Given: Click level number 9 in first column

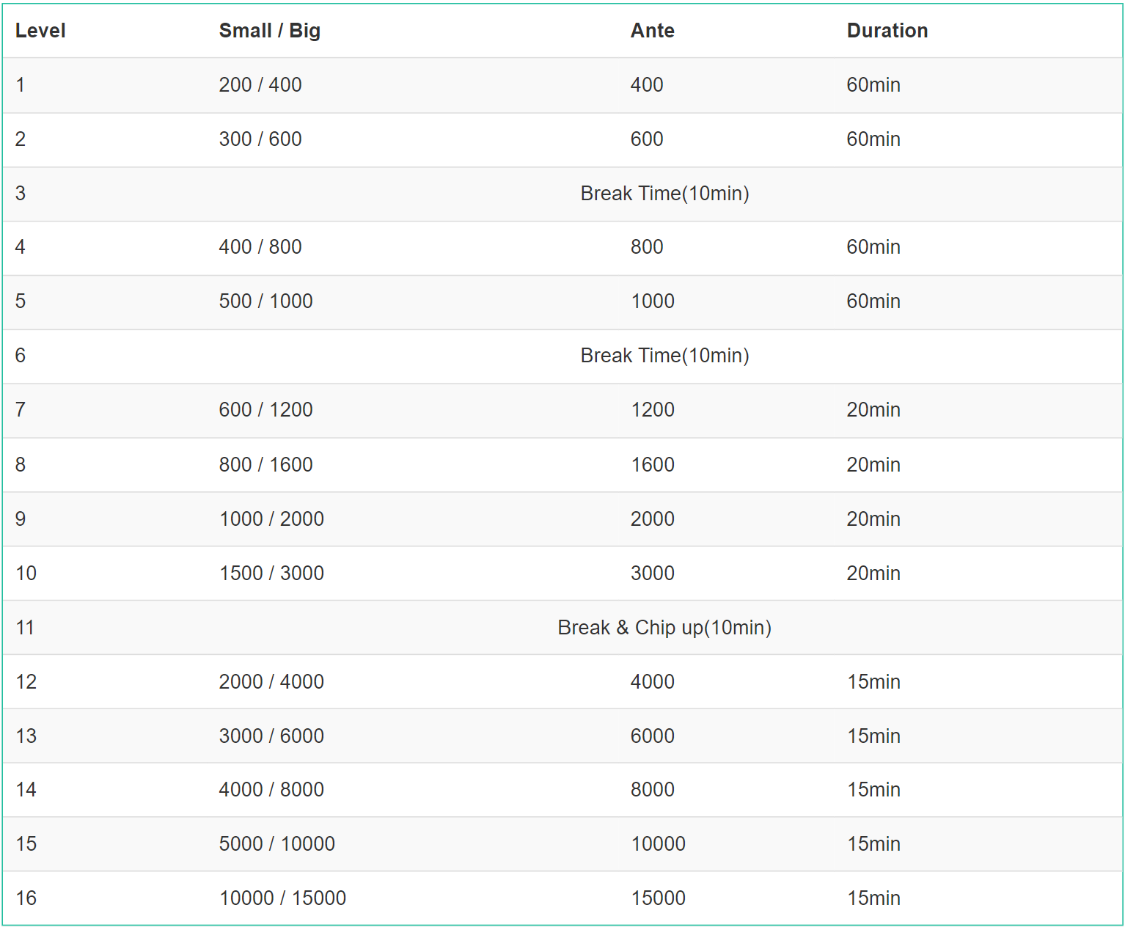Looking at the screenshot, I should [21, 519].
